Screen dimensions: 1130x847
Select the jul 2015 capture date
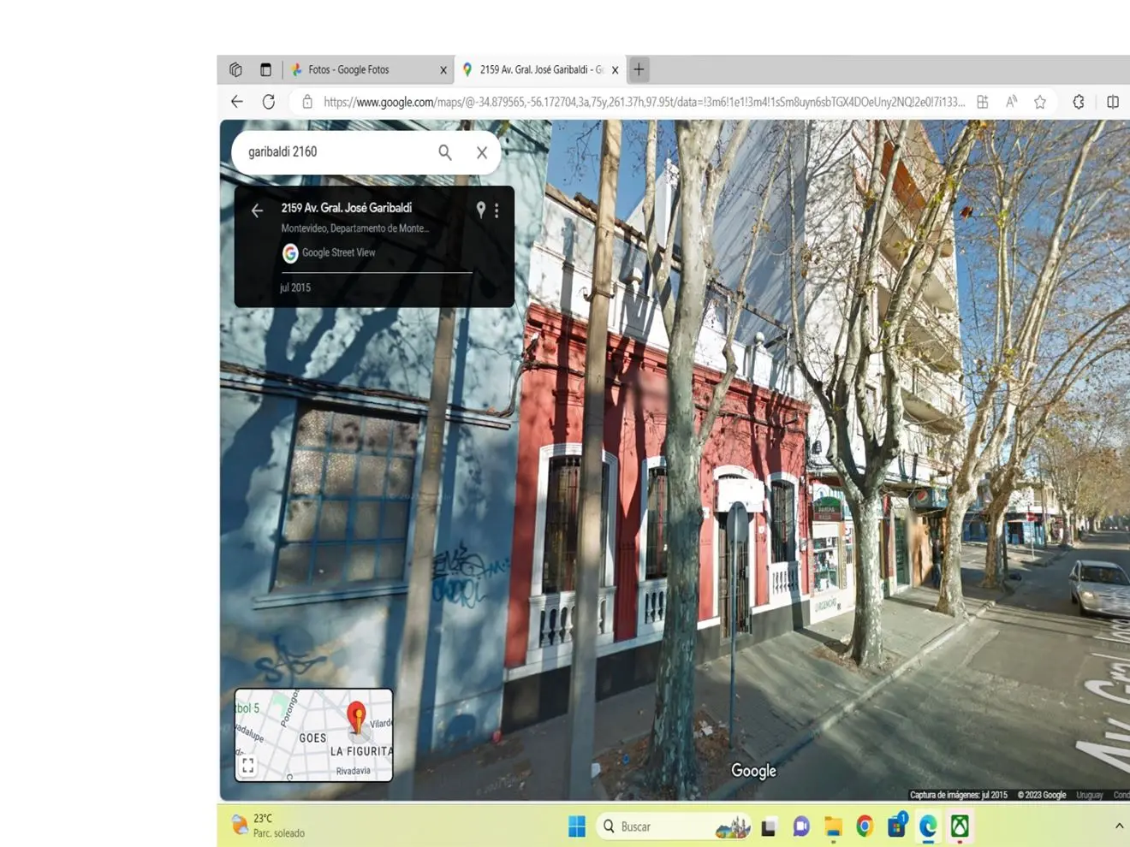295,287
